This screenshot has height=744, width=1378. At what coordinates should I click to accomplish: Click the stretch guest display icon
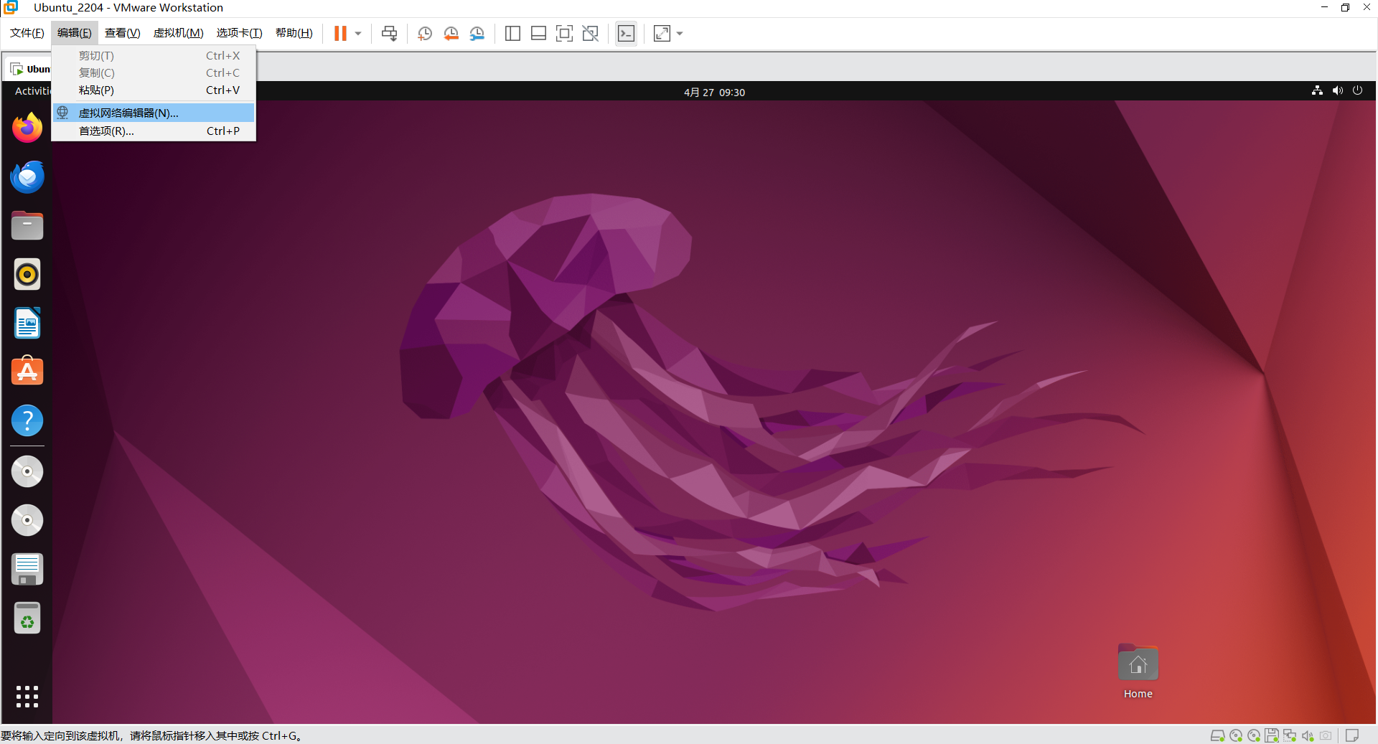[662, 34]
